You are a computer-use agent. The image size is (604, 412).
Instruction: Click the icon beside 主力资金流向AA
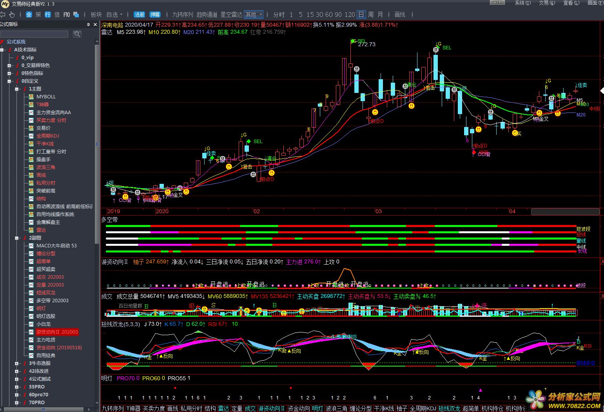[x=31, y=112]
